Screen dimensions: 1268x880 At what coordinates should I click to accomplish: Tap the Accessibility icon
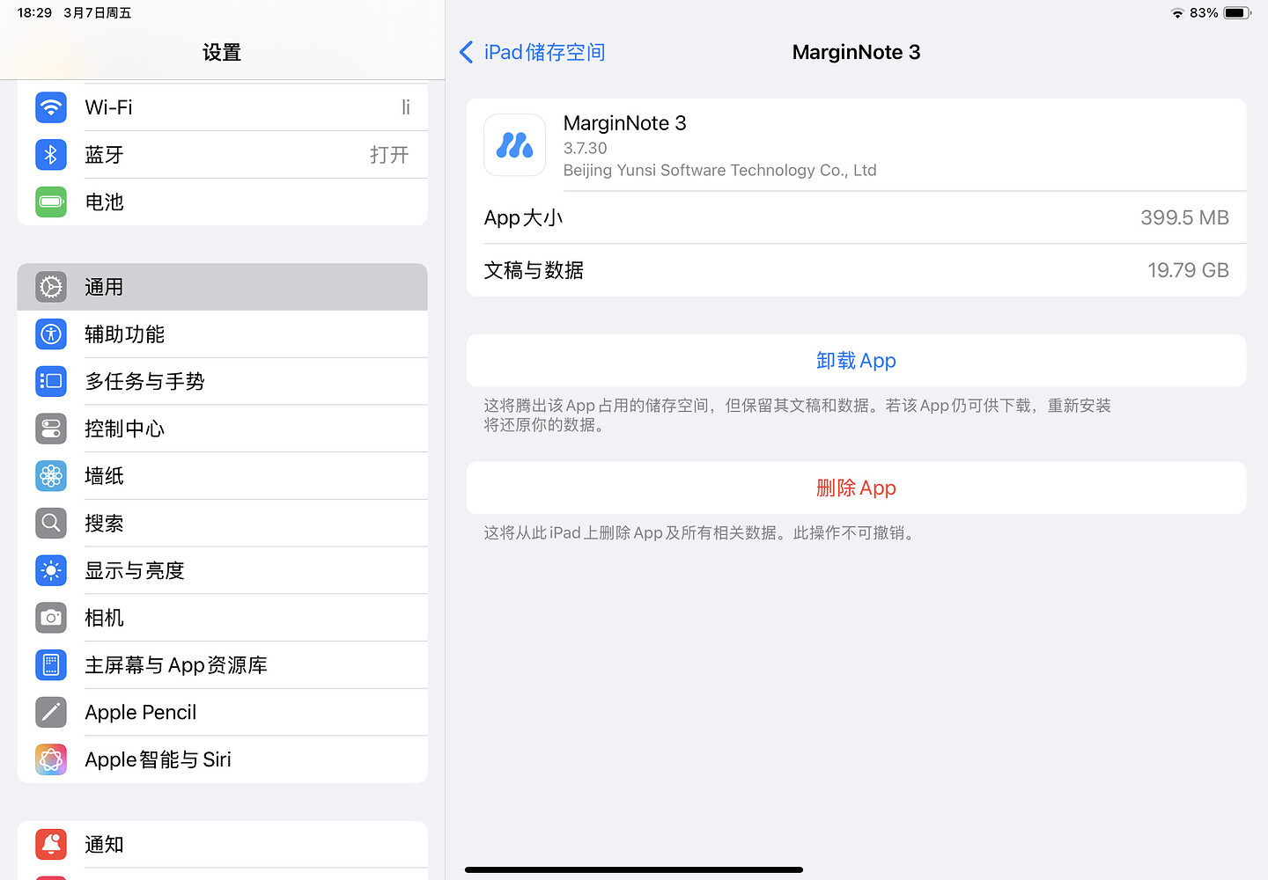[x=51, y=334]
